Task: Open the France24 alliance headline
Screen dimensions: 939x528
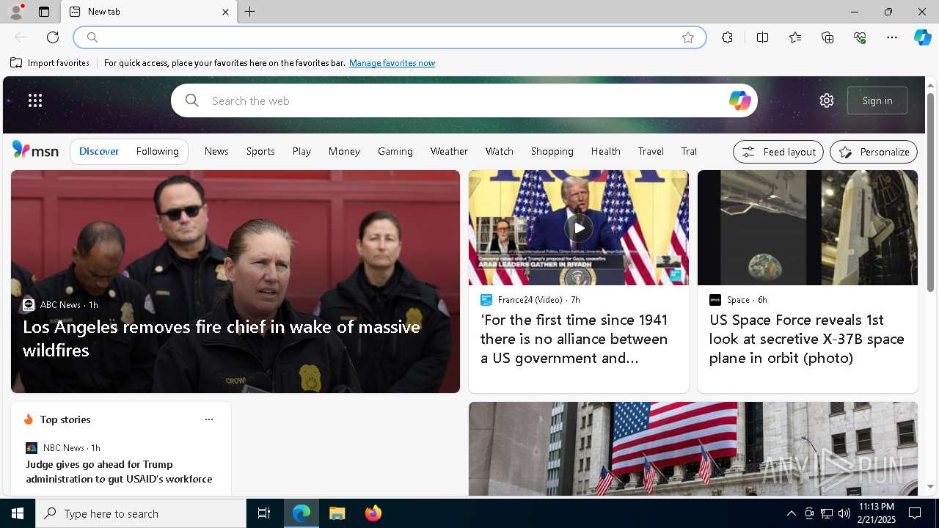Action: coord(574,339)
